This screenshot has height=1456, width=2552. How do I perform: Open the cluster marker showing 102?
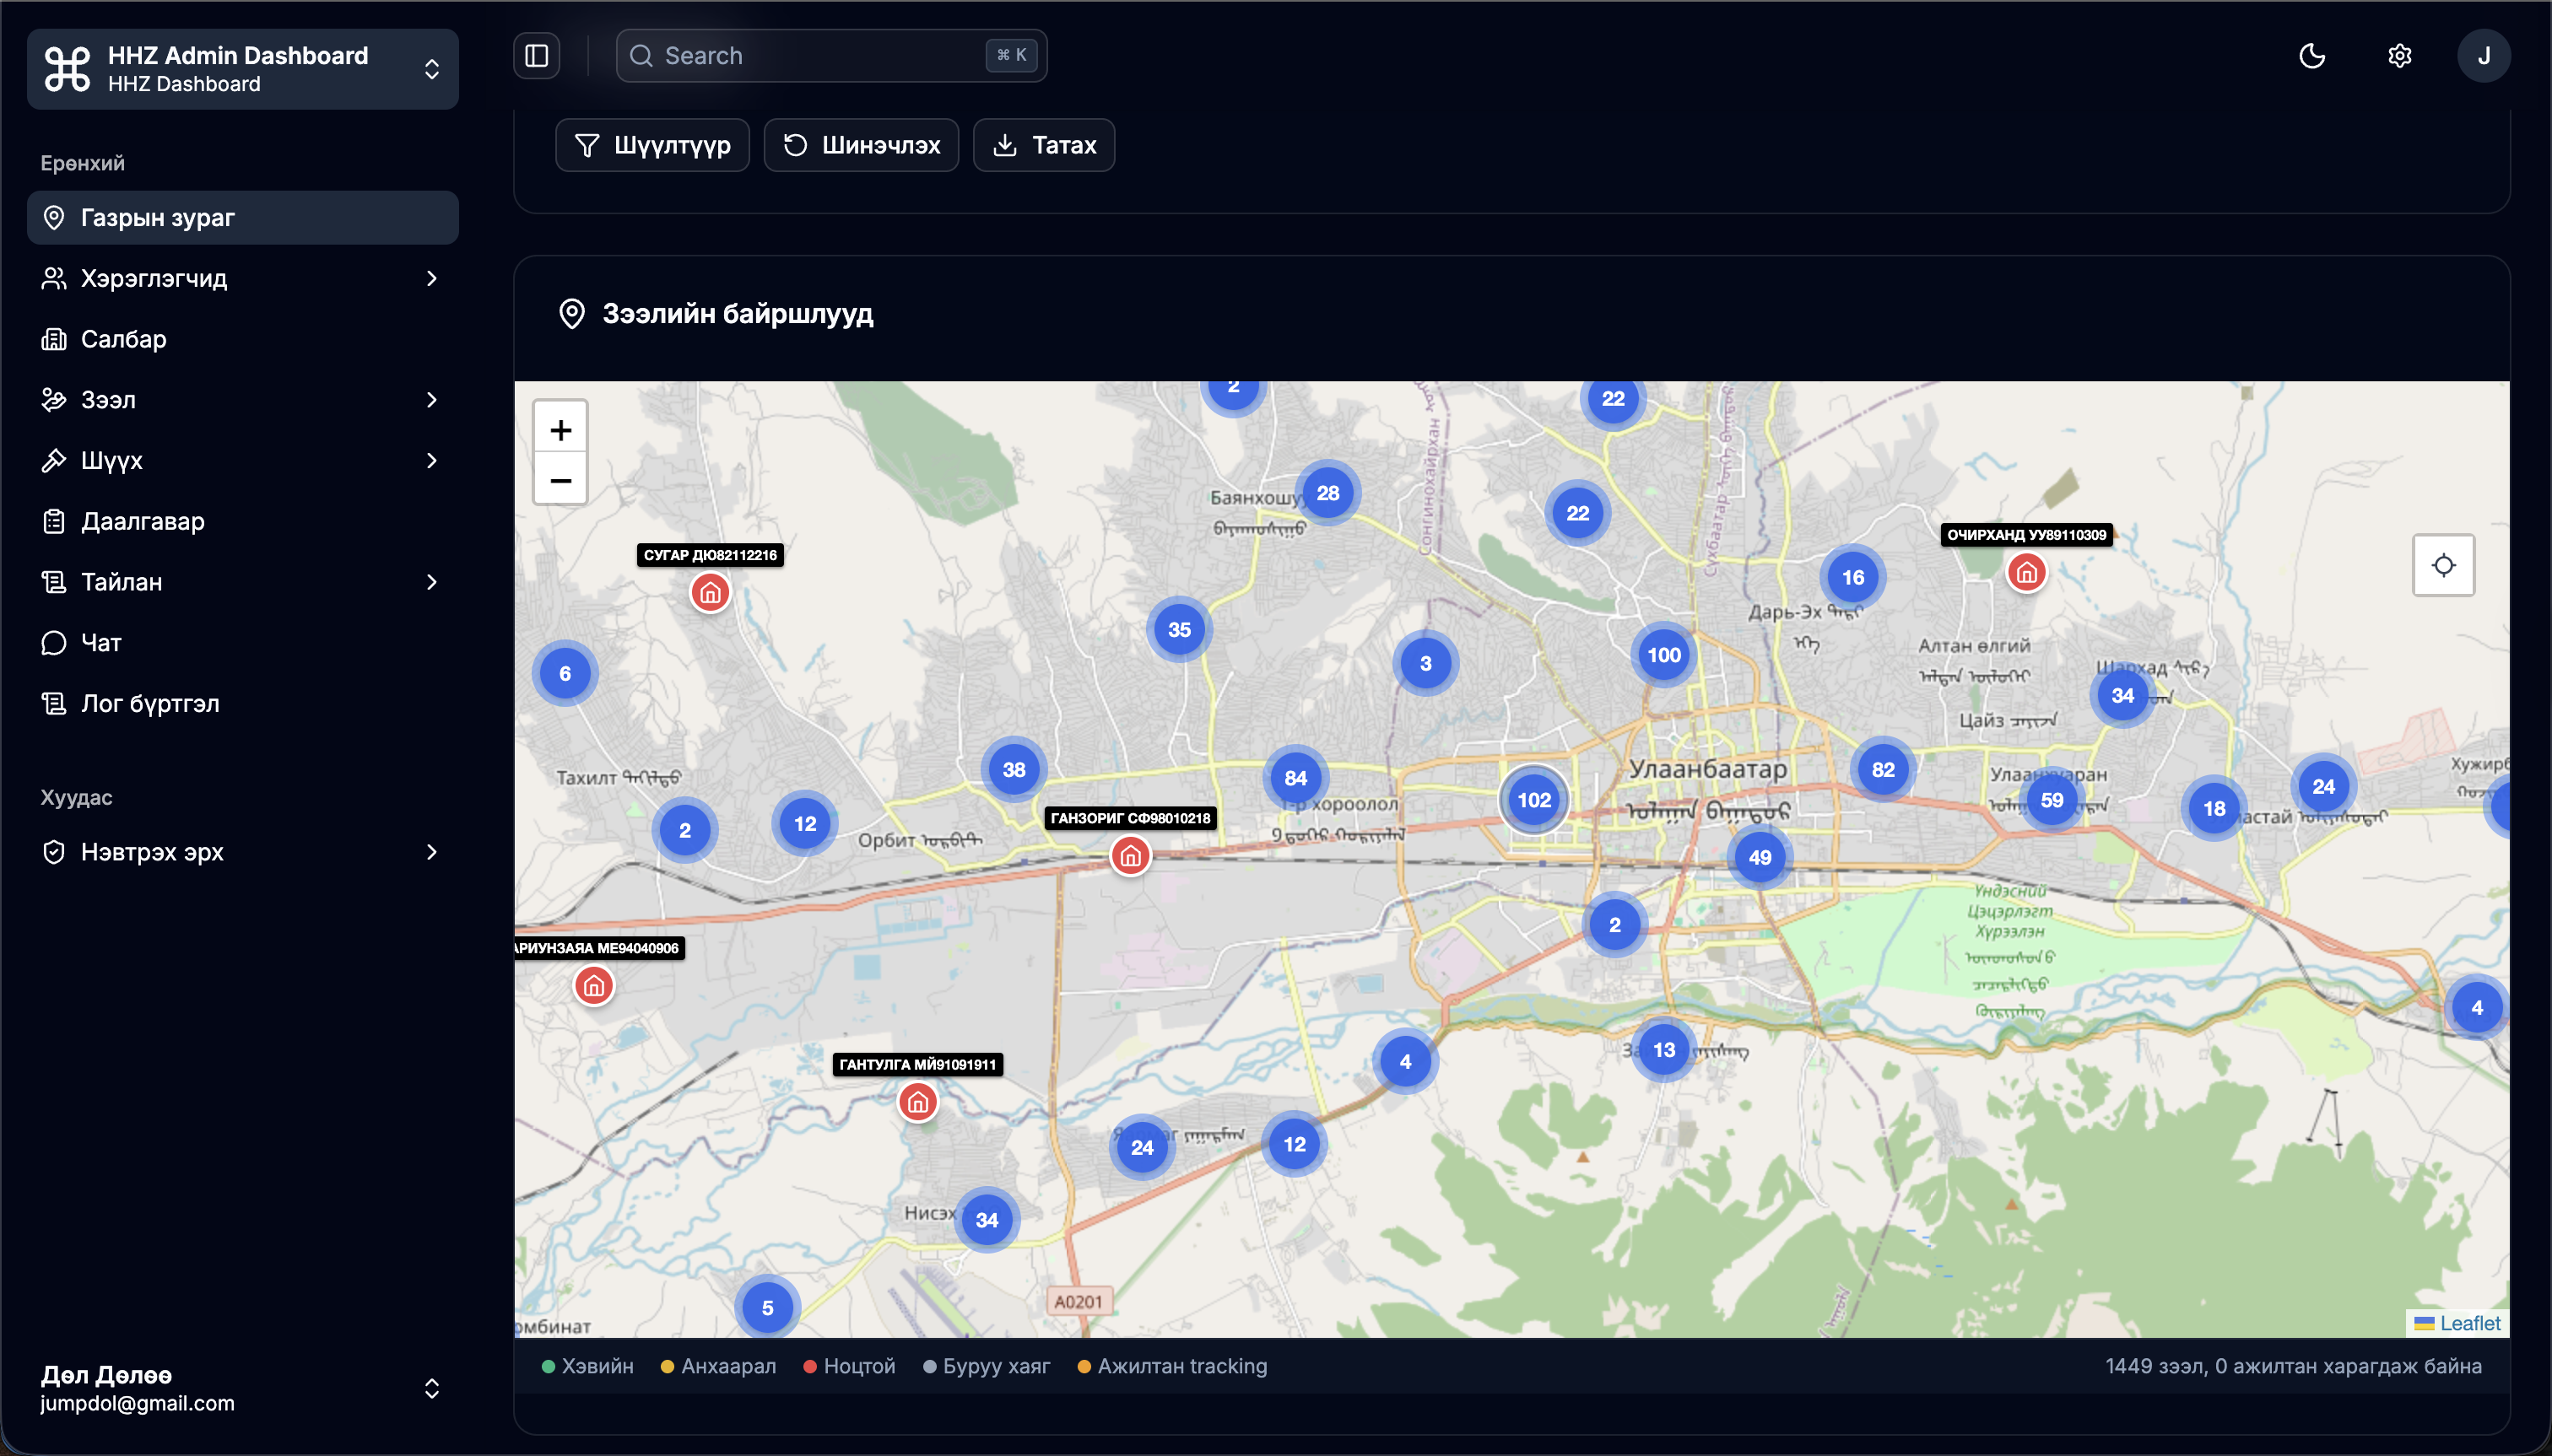click(1533, 800)
